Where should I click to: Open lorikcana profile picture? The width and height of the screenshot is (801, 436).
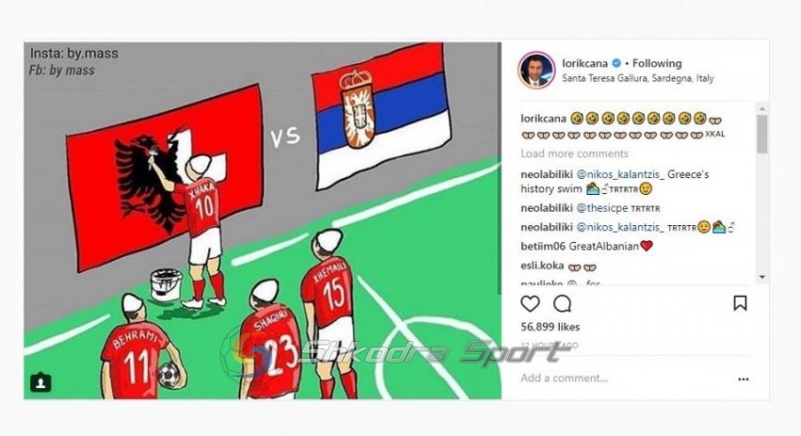(536, 70)
